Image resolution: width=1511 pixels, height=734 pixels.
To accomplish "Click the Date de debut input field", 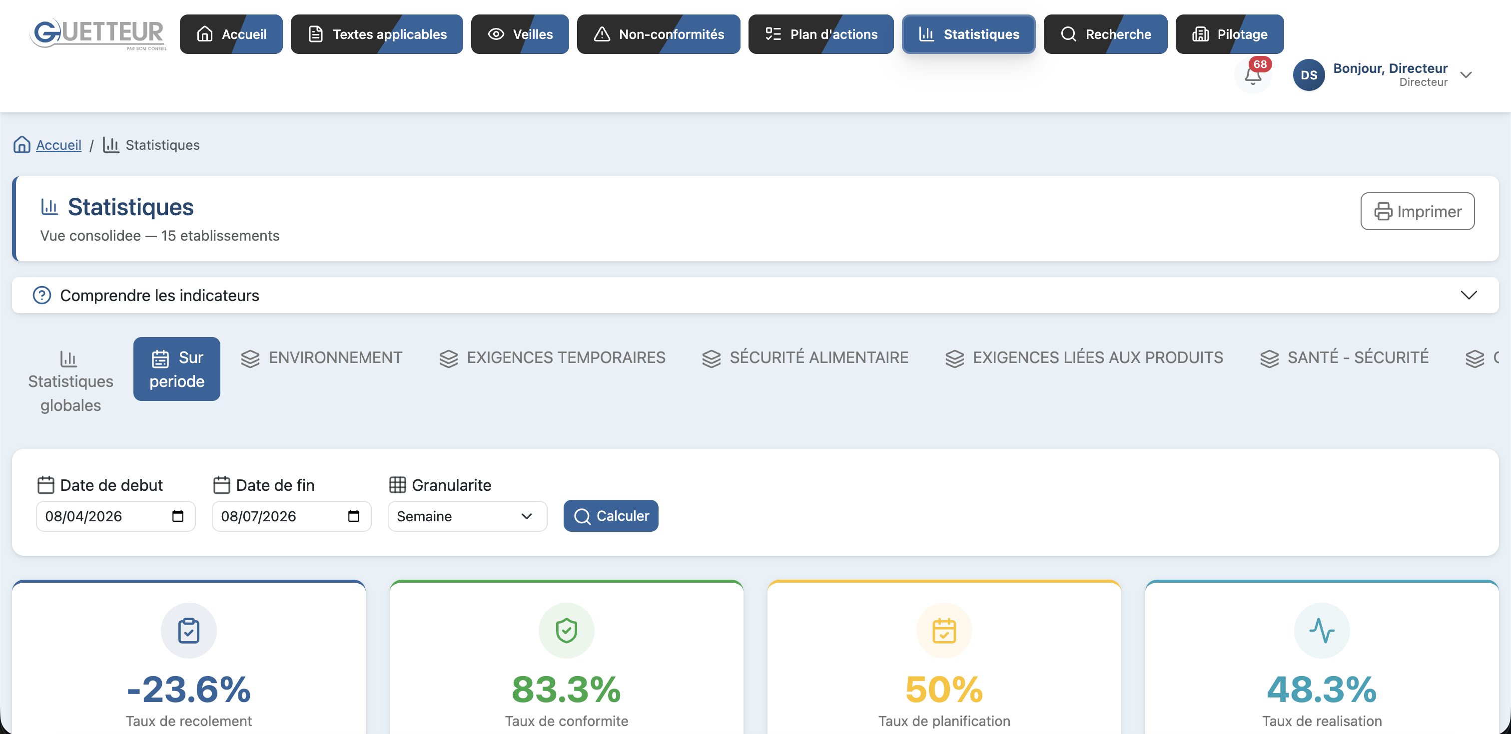I will (x=115, y=516).
